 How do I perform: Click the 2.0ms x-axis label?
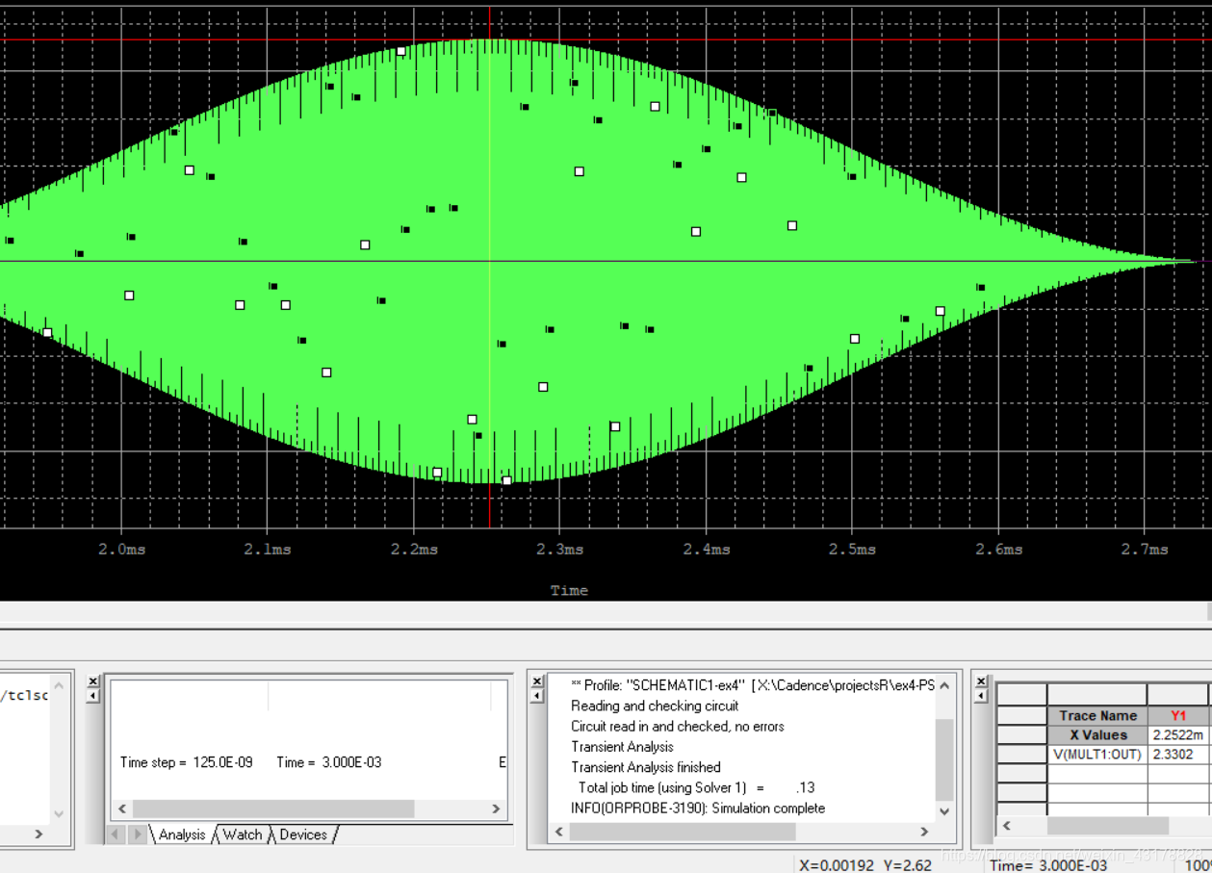122,550
